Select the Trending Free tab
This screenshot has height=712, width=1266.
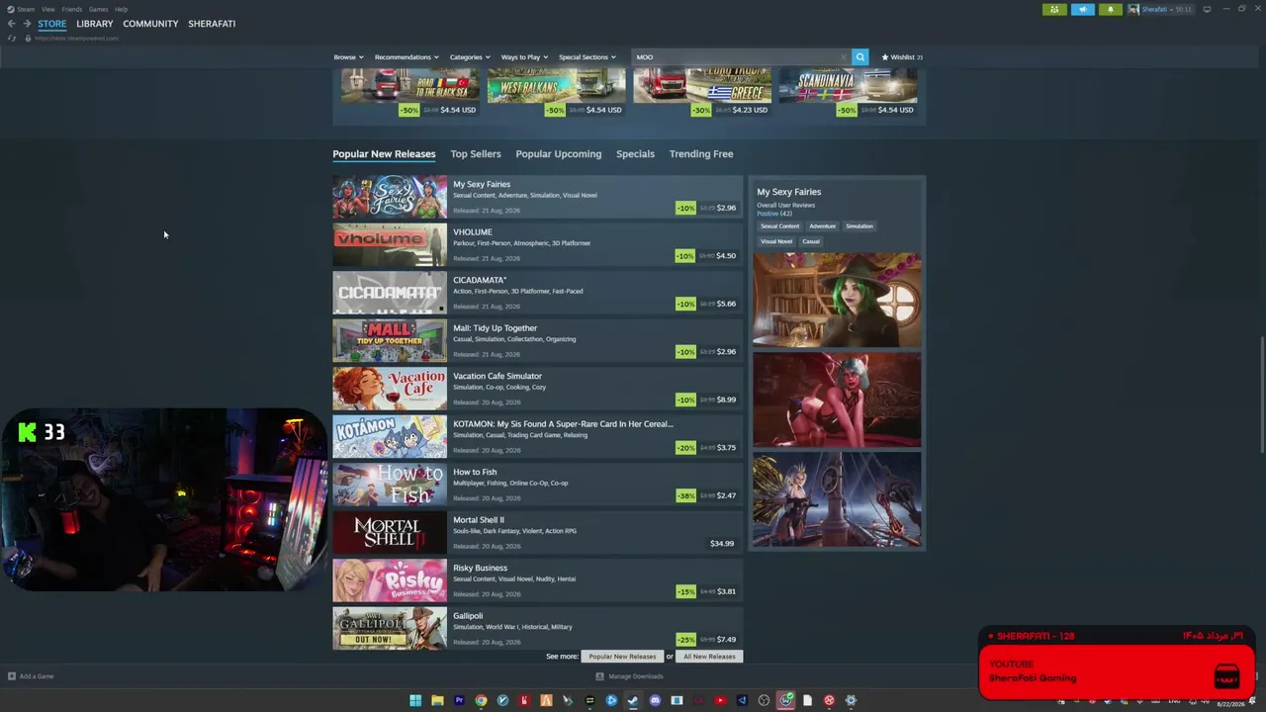(701, 154)
